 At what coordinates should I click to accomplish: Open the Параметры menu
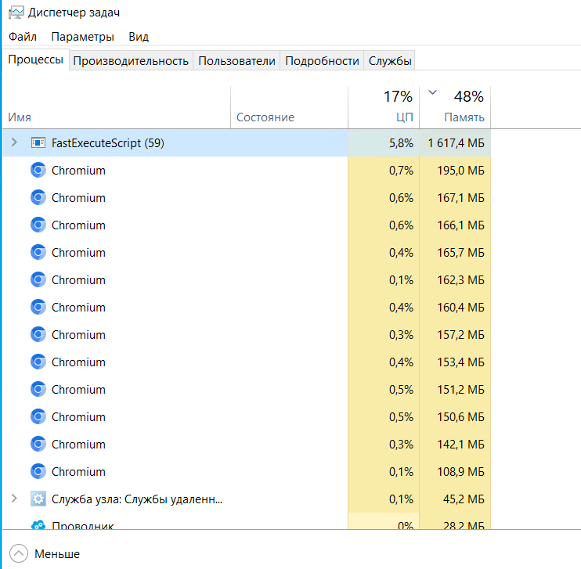click(82, 37)
